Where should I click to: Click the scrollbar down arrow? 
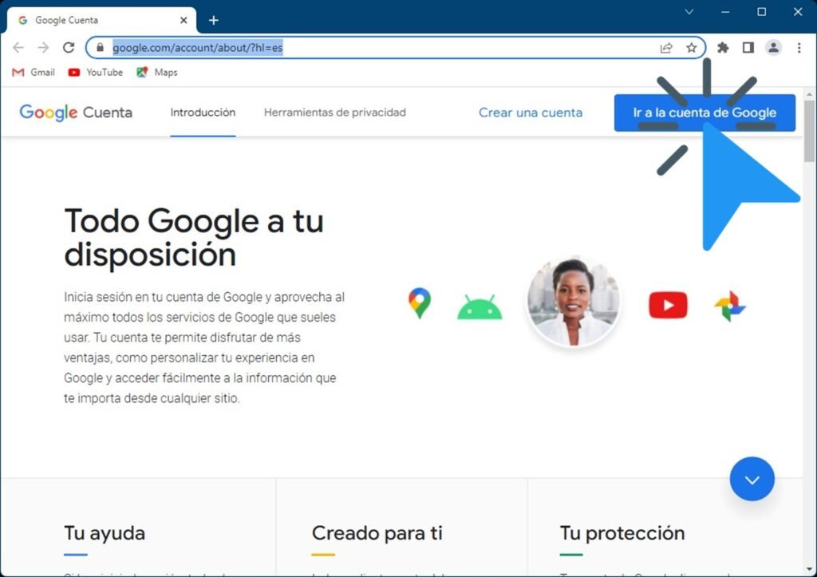809,570
